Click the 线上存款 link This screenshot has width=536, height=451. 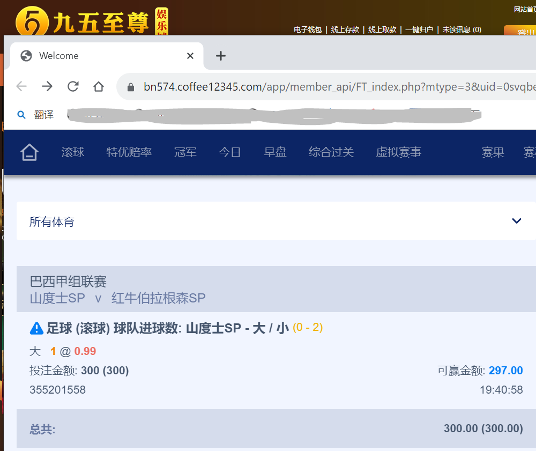click(345, 30)
